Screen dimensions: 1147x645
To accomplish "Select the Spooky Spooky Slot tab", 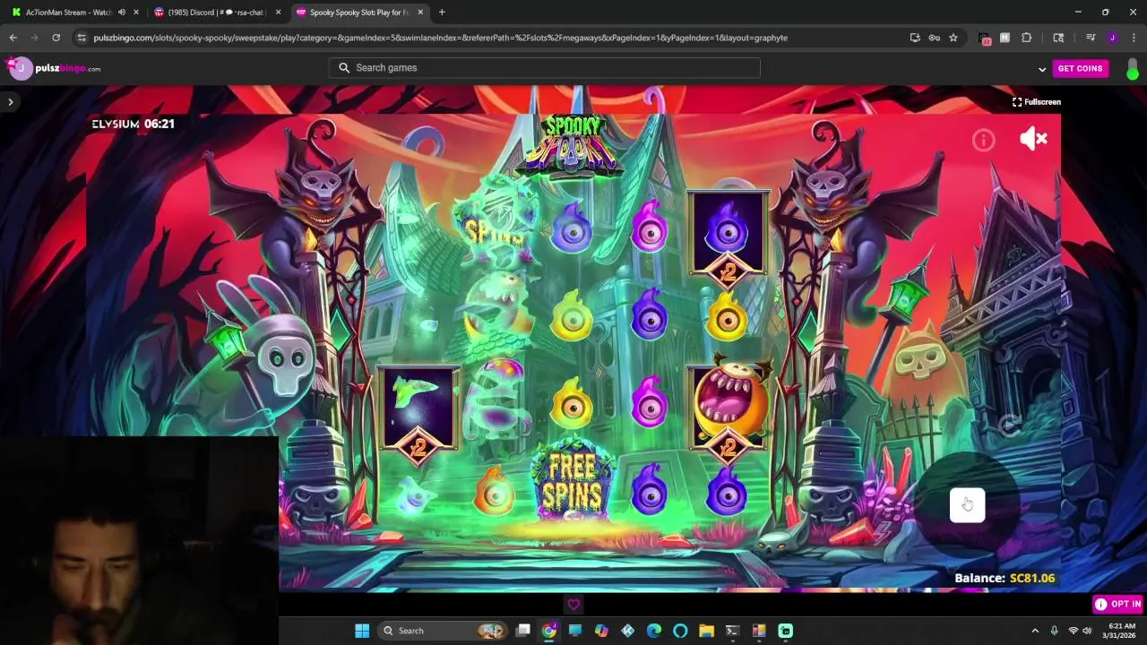I will (358, 13).
